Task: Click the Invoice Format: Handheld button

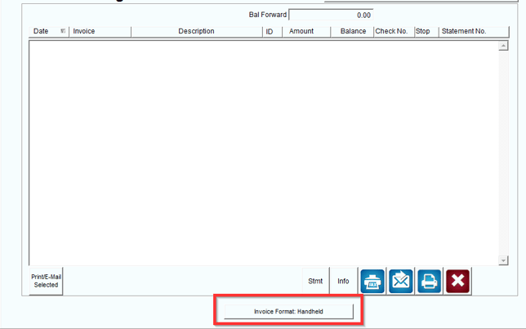Action: [288, 312]
